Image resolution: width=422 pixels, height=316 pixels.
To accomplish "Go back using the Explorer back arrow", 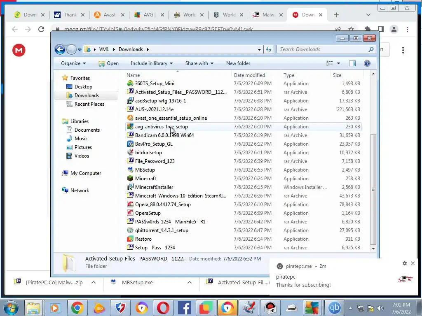I will tap(60, 49).
